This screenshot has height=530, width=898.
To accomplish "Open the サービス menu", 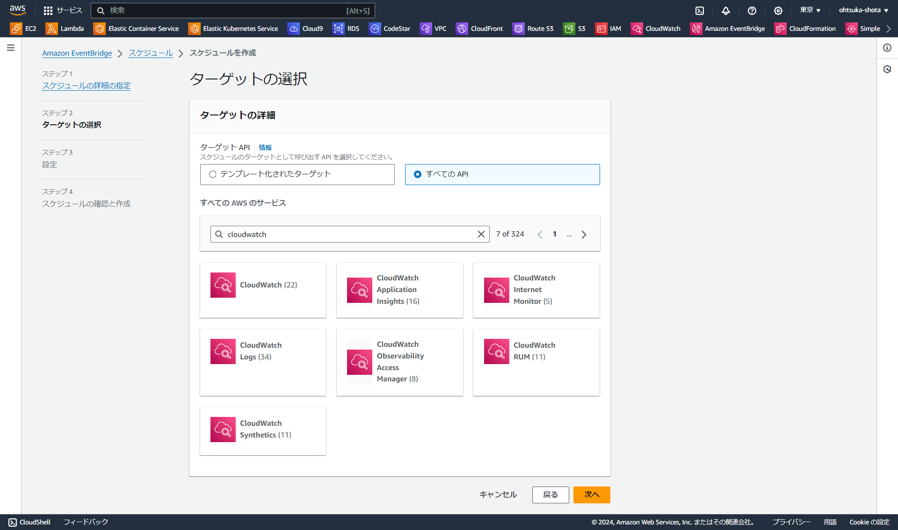I will pos(63,10).
